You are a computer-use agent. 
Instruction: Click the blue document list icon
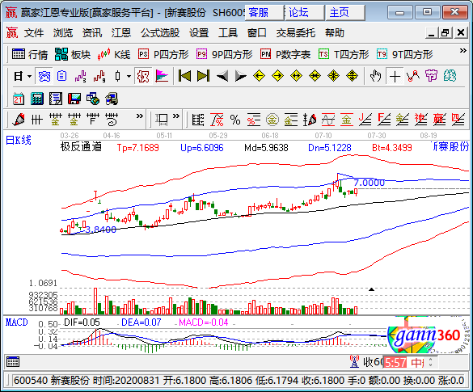pyautogui.click(x=61, y=76)
